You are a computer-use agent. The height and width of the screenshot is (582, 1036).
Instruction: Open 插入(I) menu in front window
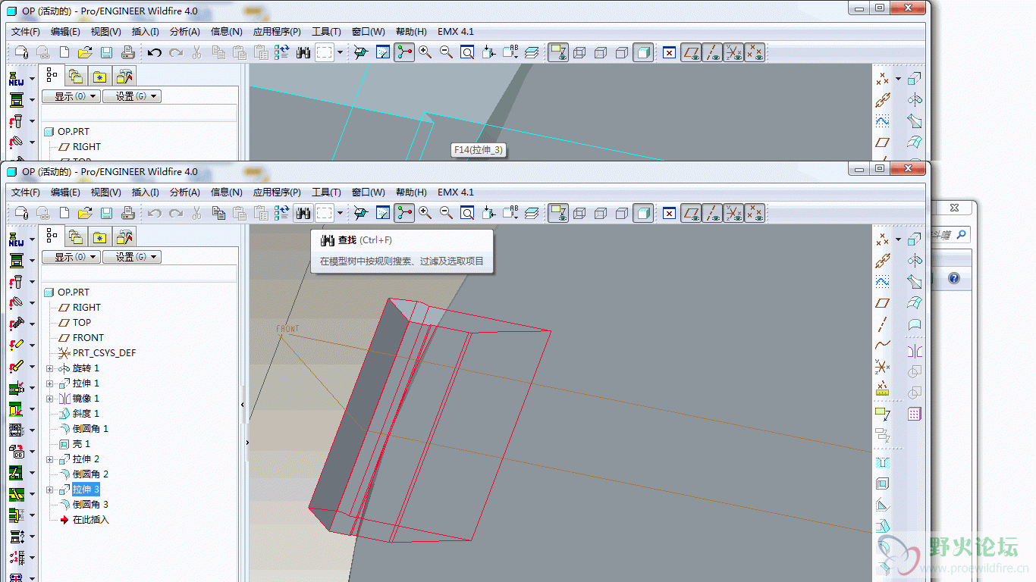point(146,192)
